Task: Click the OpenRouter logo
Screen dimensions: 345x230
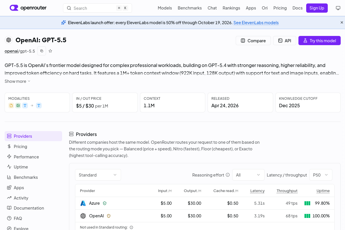Action: click(x=28, y=8)
